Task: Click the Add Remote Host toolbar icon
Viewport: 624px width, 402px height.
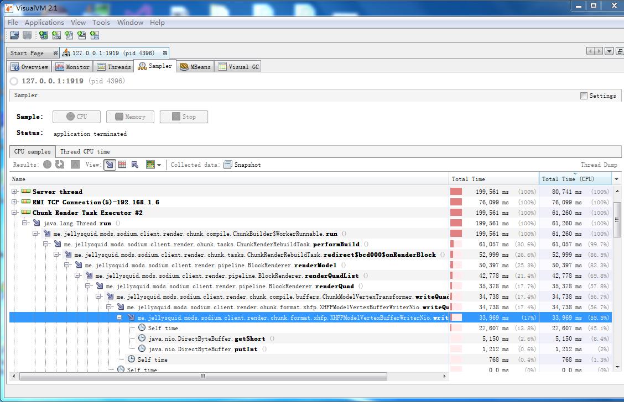Action: [x=43, y=35]
